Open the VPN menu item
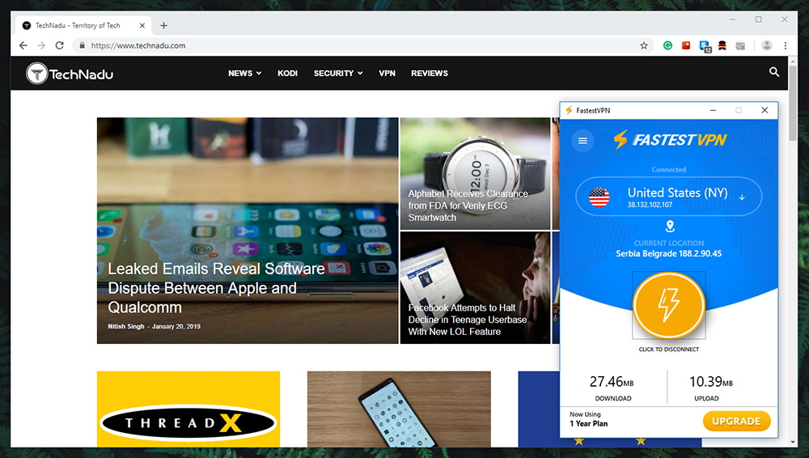Screen dimensions: 809x458 [x=387, y=74]
